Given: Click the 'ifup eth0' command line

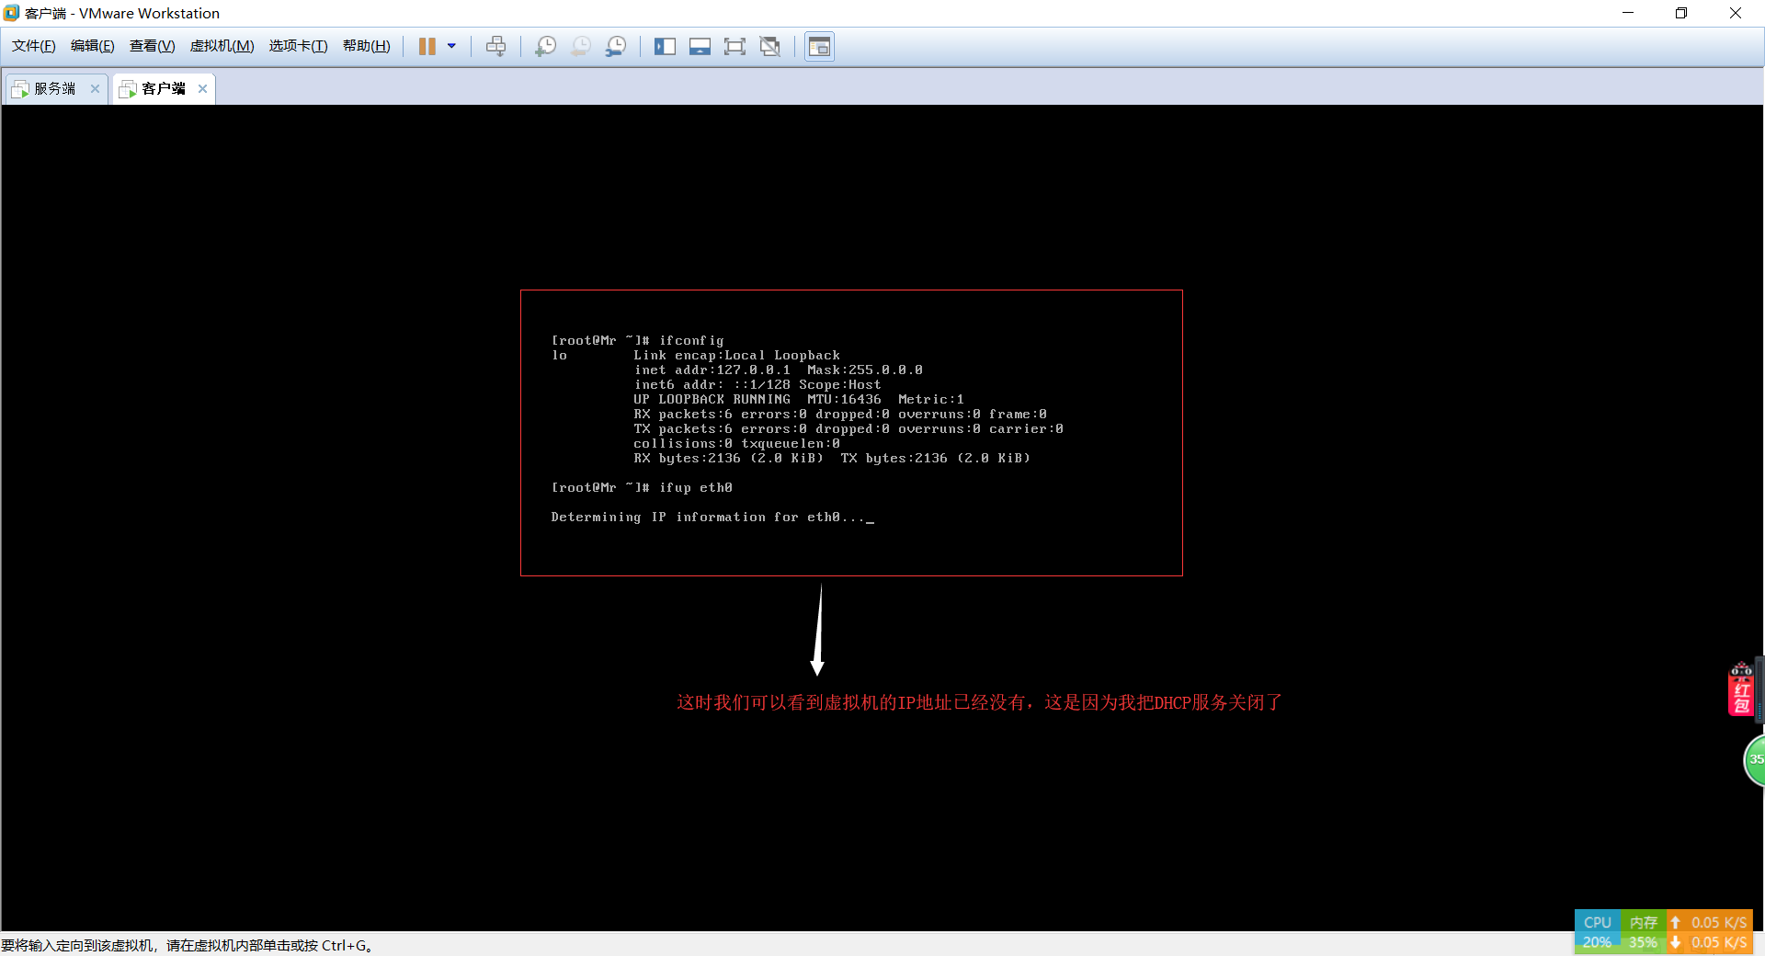Looking at the screenshot, I should coord(642,488).
